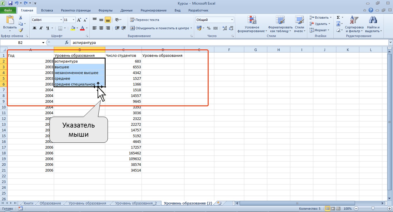The width and height of the screenshot is (393, 212).
Task: Center the cell text horizontally
Action: [101, 28]
